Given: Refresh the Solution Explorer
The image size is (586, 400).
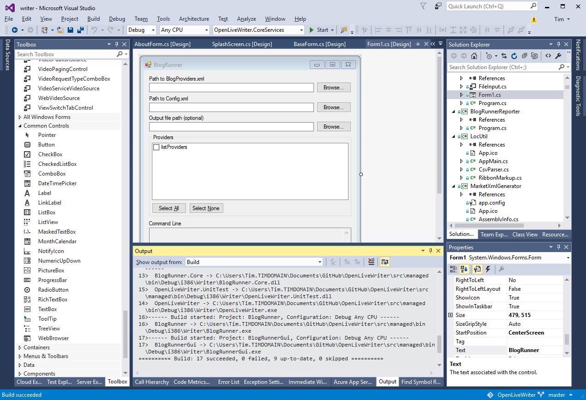Looking at the screenshot, I should [x=514, y=56].
